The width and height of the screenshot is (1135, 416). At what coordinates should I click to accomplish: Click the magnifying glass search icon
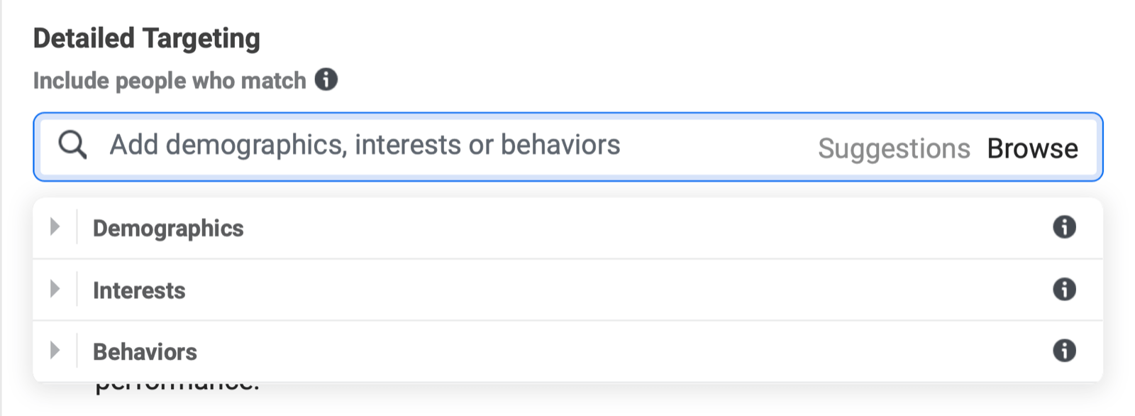click(72, 145)
